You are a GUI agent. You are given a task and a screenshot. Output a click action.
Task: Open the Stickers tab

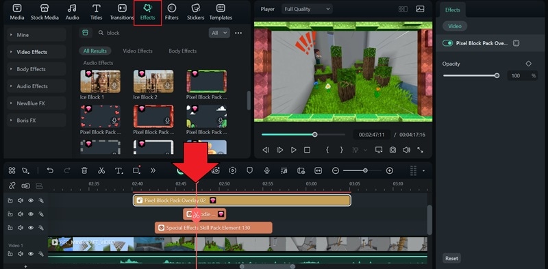click(x=196, y=12)
